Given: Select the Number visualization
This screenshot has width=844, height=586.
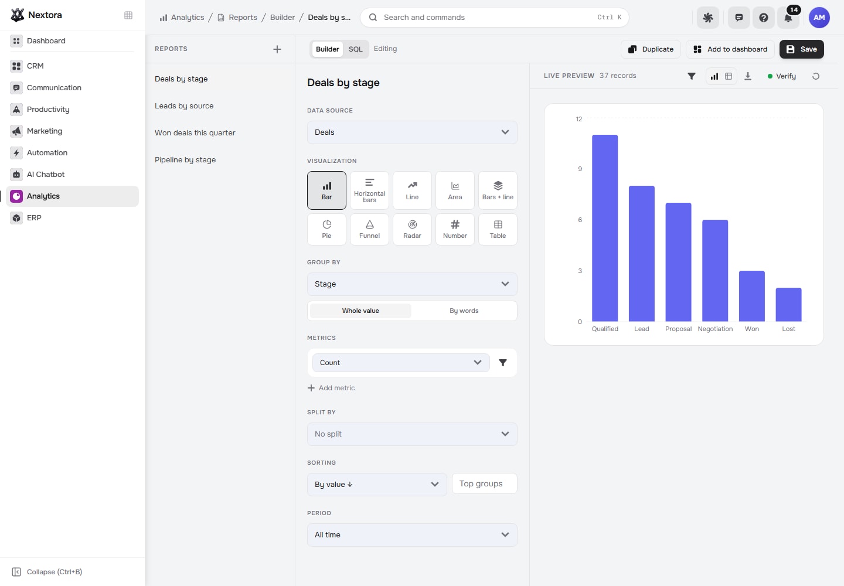Looking at the screenshot, I should click(455, 229).
